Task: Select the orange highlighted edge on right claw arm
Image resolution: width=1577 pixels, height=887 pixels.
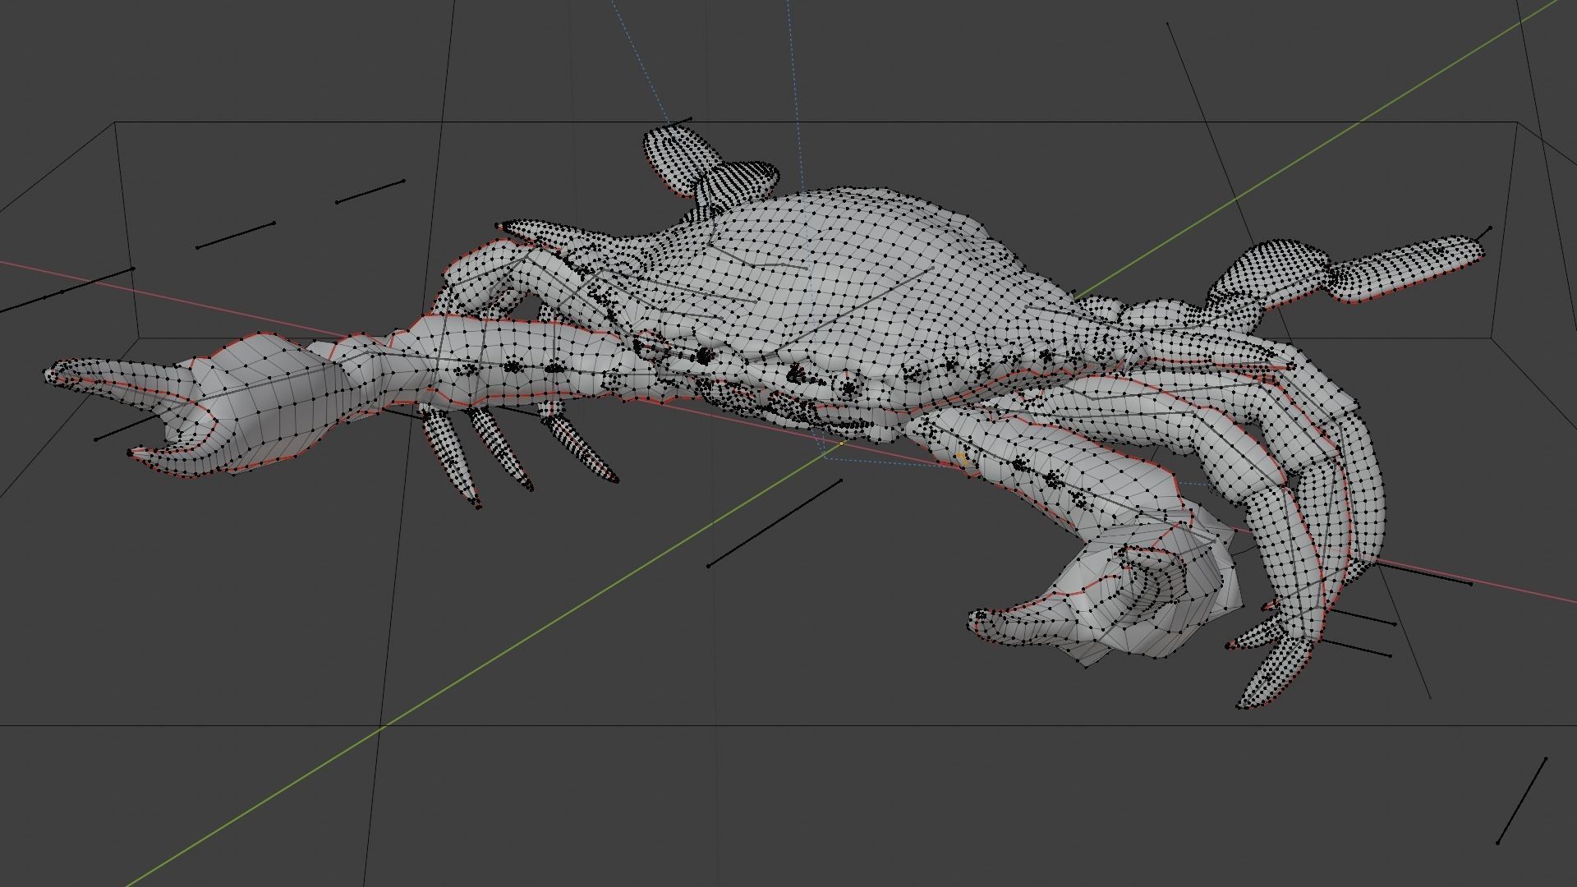Action: 961,460
